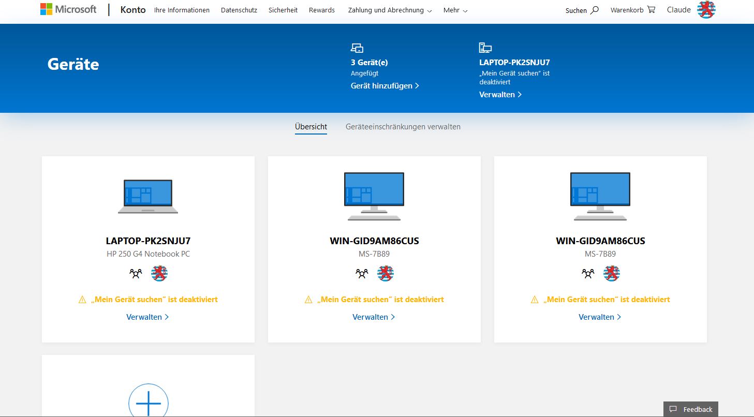Click the MS-7B89 text on the middle card
The width and height of the screenshot is (754, 417).
point(374,254)
